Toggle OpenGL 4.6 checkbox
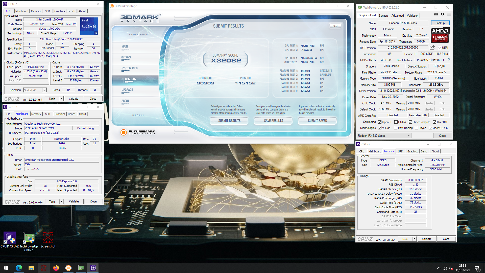Screen dimensions: 485x273 430,128
